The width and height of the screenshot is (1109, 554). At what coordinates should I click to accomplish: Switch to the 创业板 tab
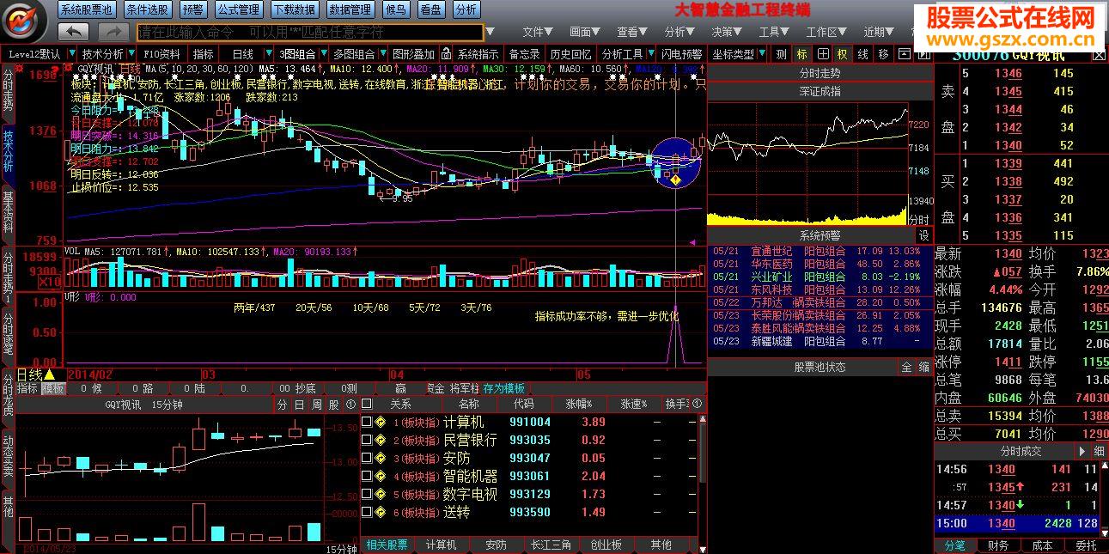[606, 545]
